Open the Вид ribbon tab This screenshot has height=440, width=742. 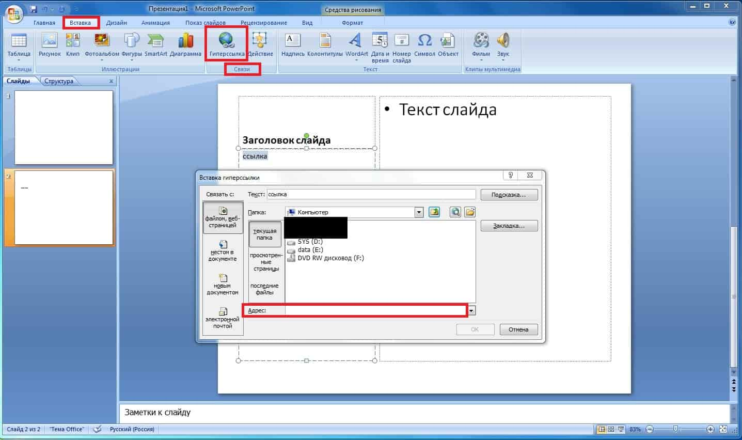(307, 23)
